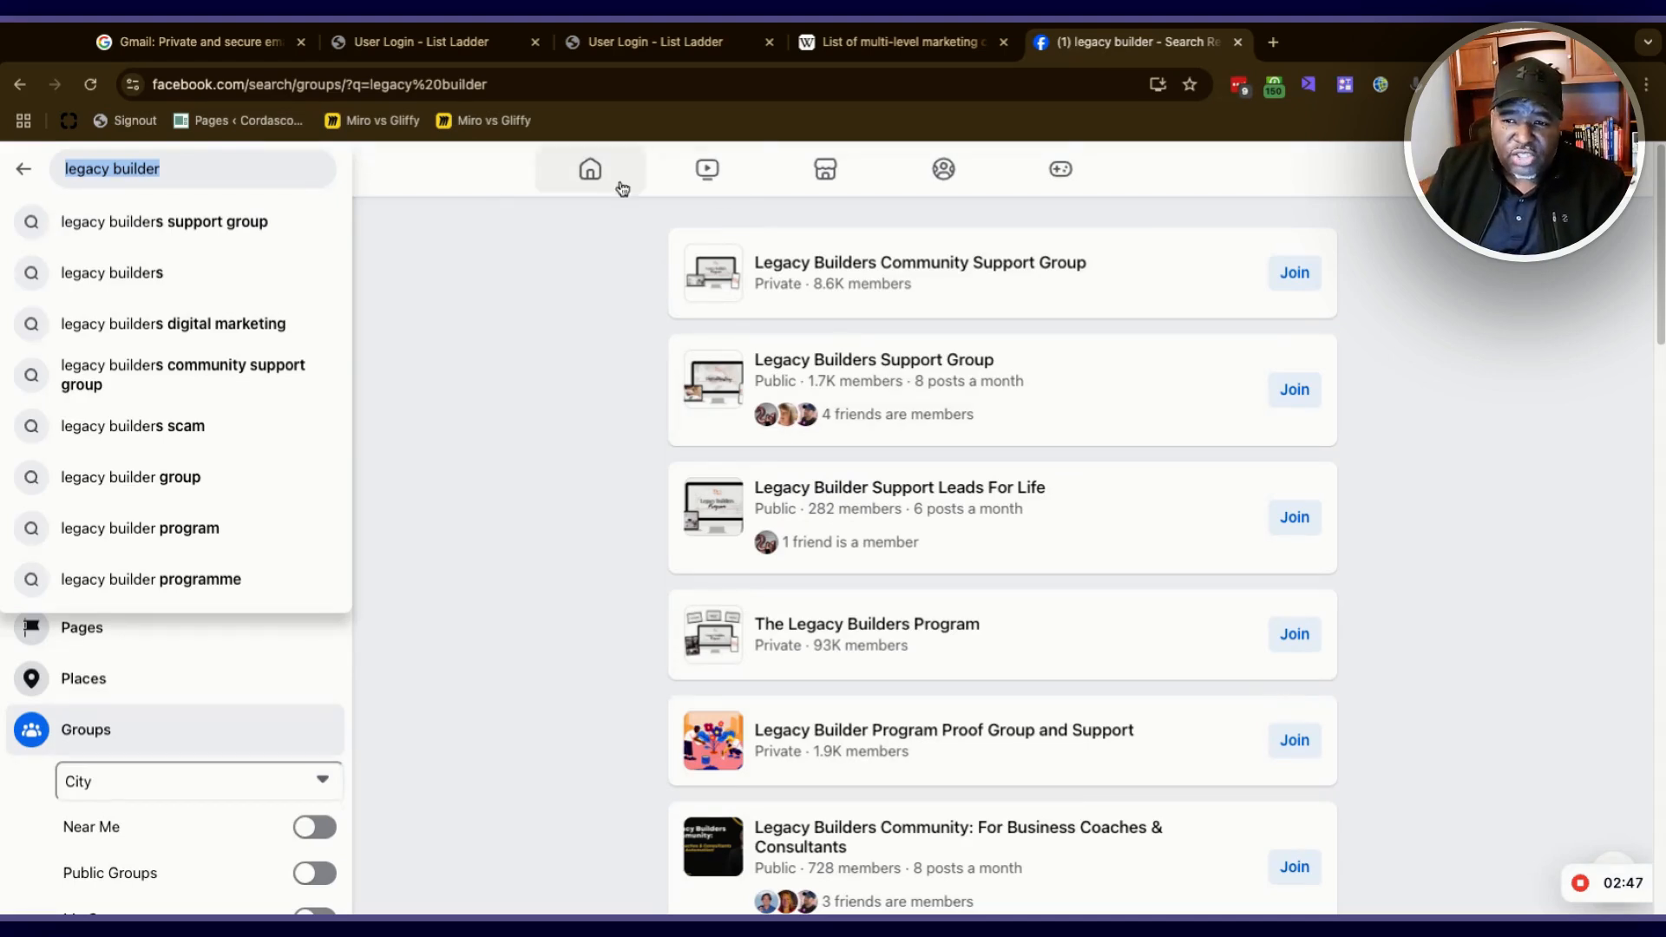Join Legacy Builder Support Leads For Life
Viewport: 1666px width, 937px height.
(x=1295, y=517)
